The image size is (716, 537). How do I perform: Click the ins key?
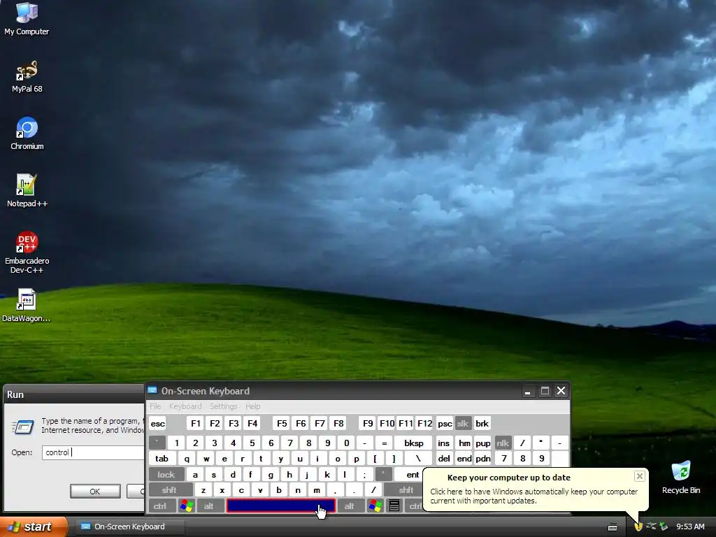(x=444, y=443)
